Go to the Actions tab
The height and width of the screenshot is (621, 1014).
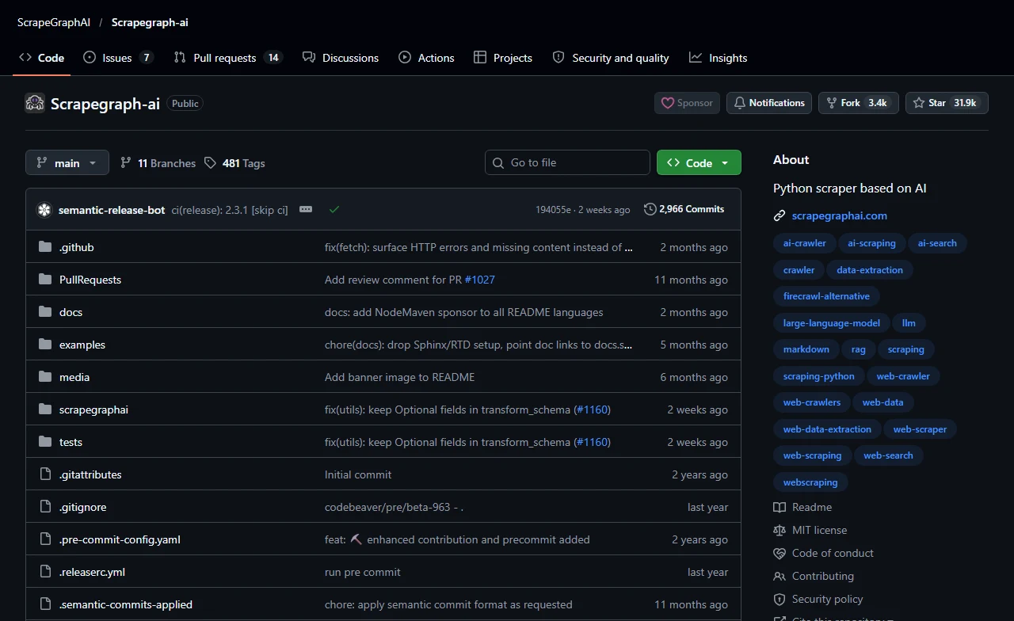(x=426, y=58)
